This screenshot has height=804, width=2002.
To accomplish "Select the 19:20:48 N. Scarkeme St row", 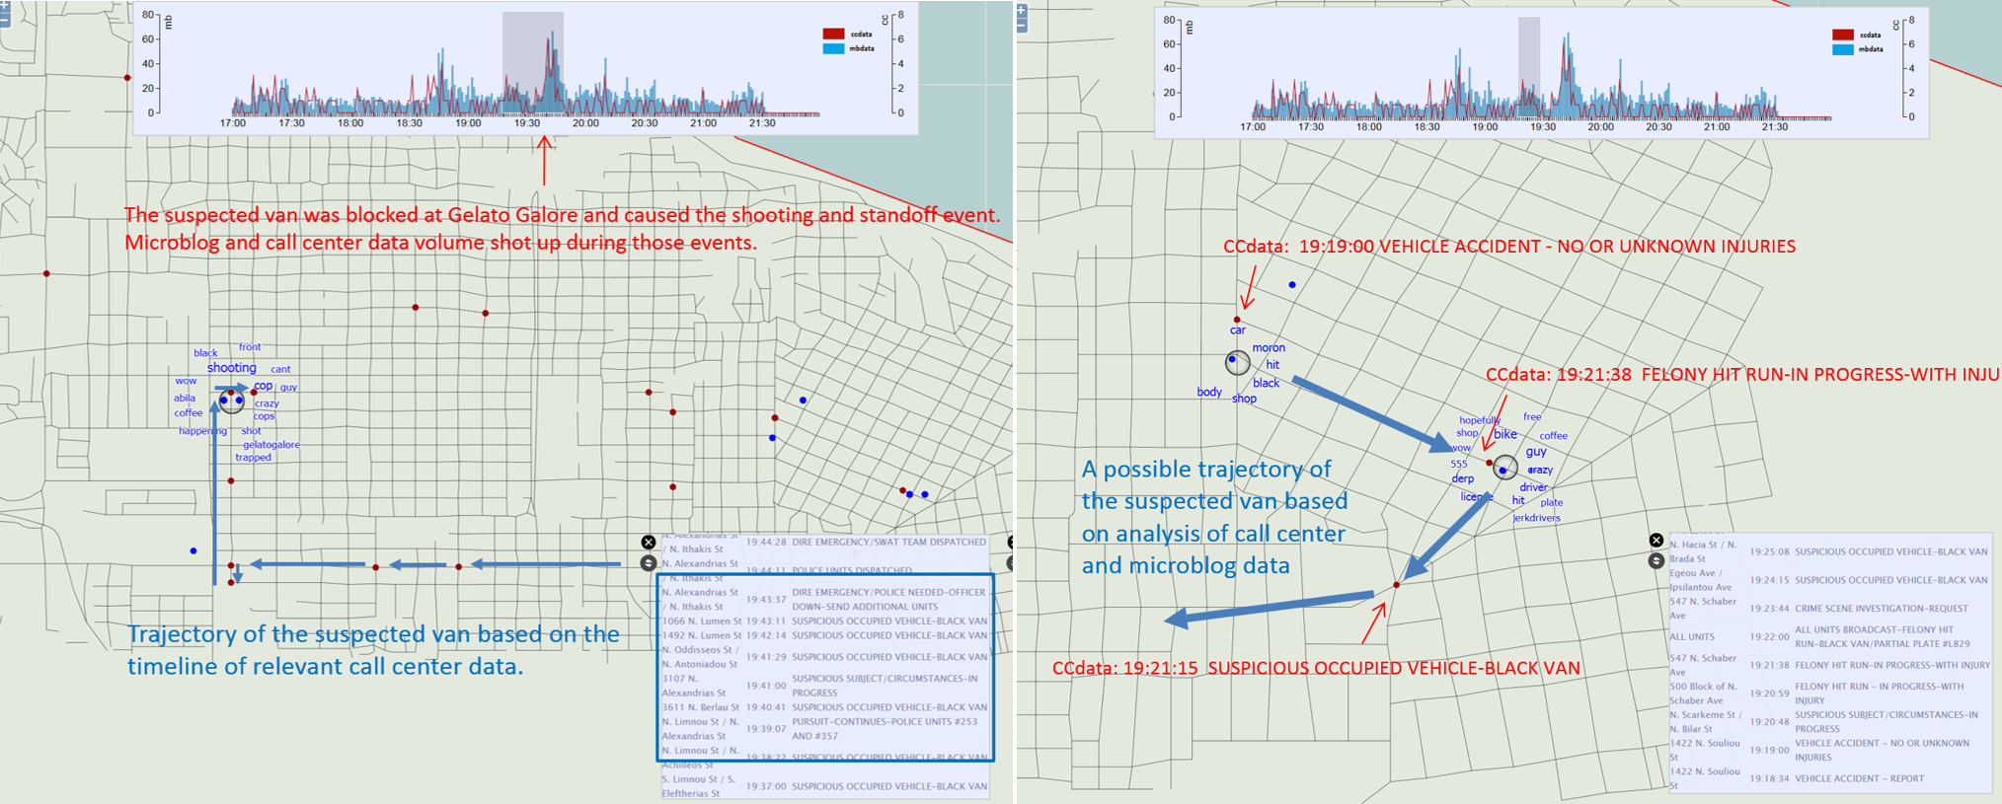I will (x=1830, y=721).
